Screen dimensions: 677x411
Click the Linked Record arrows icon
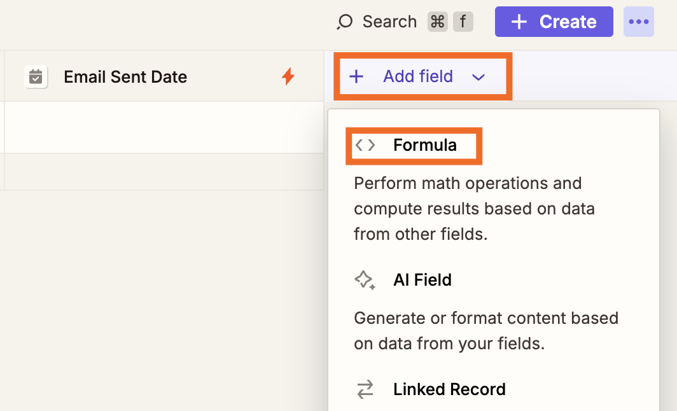[x=366, y=389]
